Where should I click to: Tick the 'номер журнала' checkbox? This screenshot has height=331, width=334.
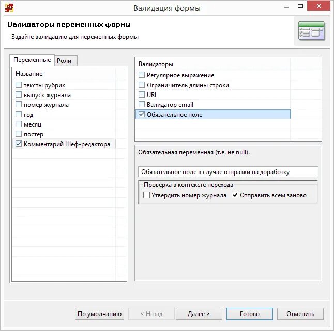(x=19, y=104)
